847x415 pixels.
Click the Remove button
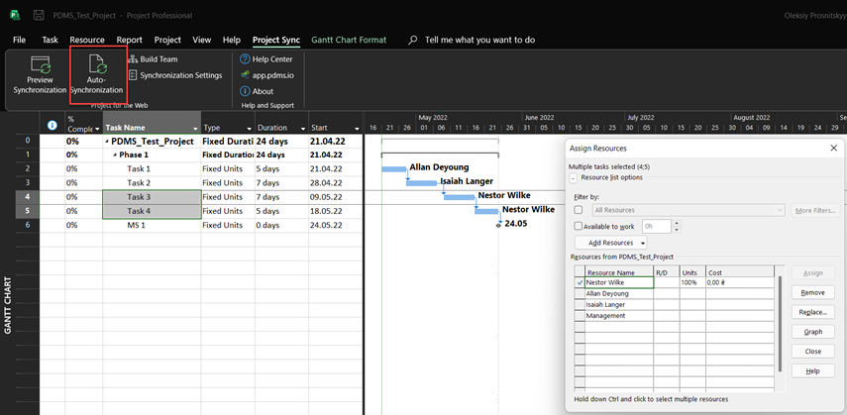[813, 292]
